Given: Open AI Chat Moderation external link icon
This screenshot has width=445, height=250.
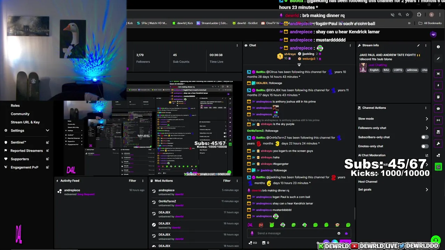Looking at the screenshot, I should point(427,155).
